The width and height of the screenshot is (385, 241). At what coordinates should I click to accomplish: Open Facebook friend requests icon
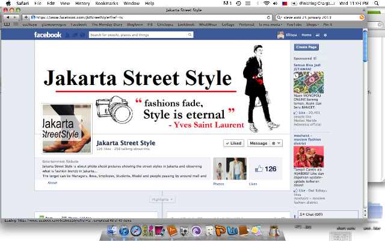(67, 35)
